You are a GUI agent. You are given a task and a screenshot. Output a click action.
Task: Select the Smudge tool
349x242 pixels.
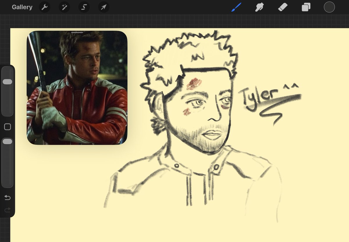click(x=259, y=7)
